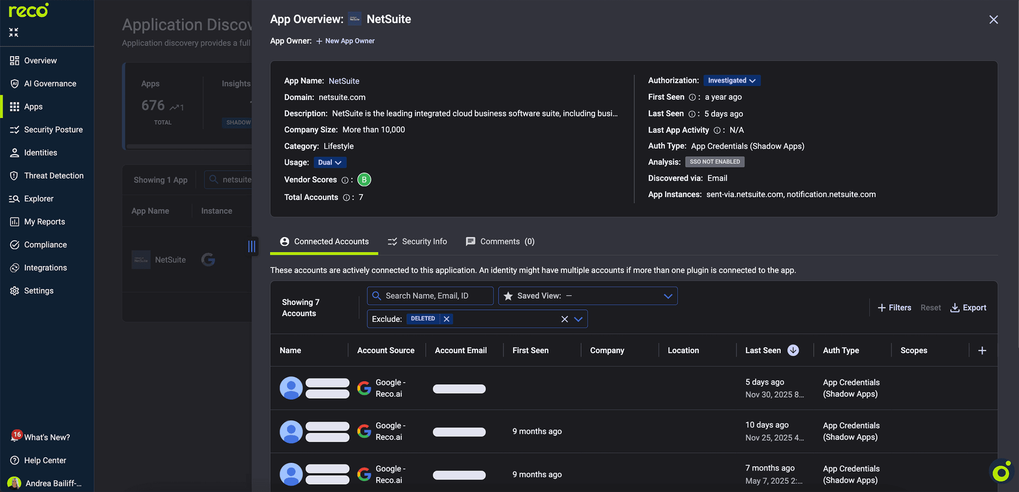Sort by Location column

[683, 351]
